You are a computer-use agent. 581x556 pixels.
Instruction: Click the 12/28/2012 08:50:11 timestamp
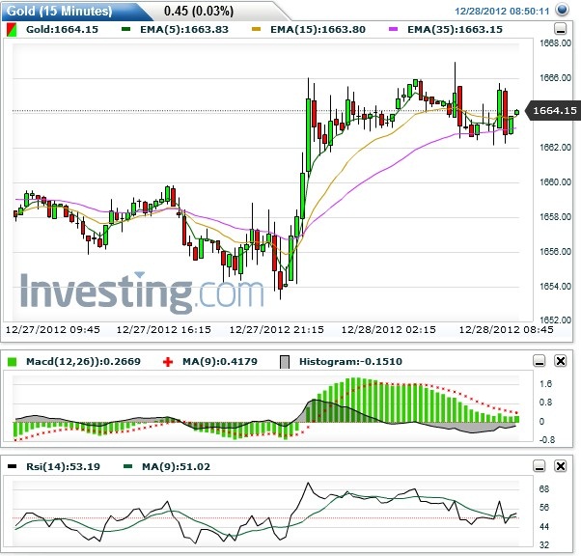[502, 12]
